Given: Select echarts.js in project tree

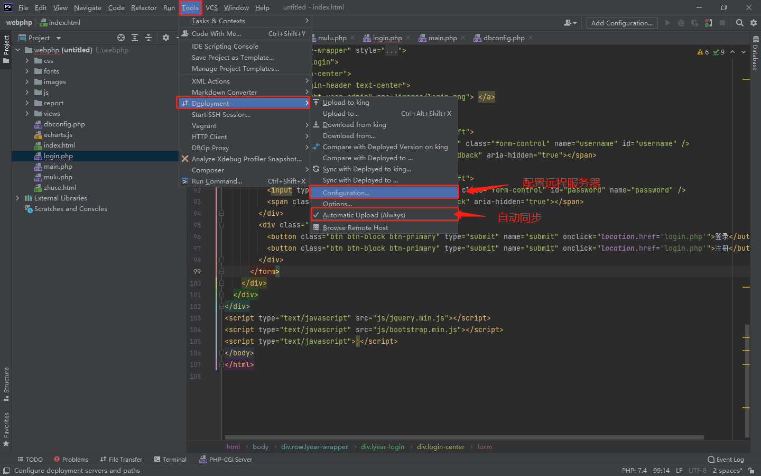Looking at the screenshot, I should [x=53, y=134].
